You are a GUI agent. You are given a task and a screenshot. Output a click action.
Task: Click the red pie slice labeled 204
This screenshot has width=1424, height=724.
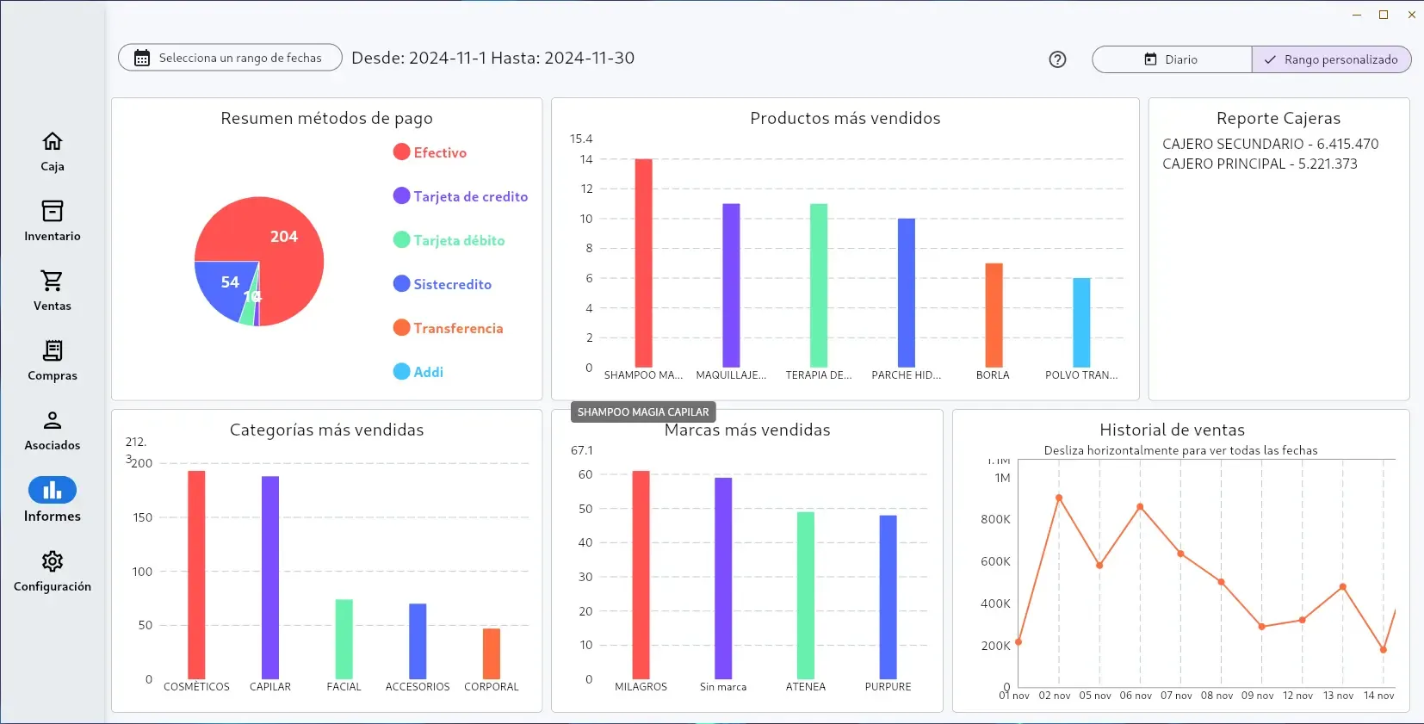pos(284,236)
